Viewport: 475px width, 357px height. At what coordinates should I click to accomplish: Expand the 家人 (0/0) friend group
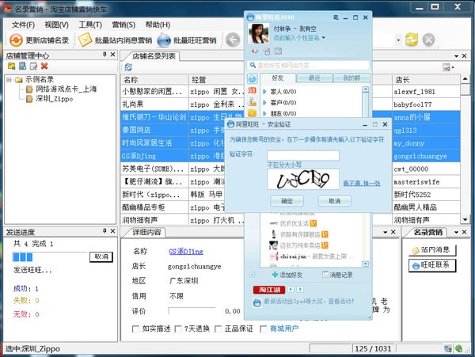tap(264, 92)
